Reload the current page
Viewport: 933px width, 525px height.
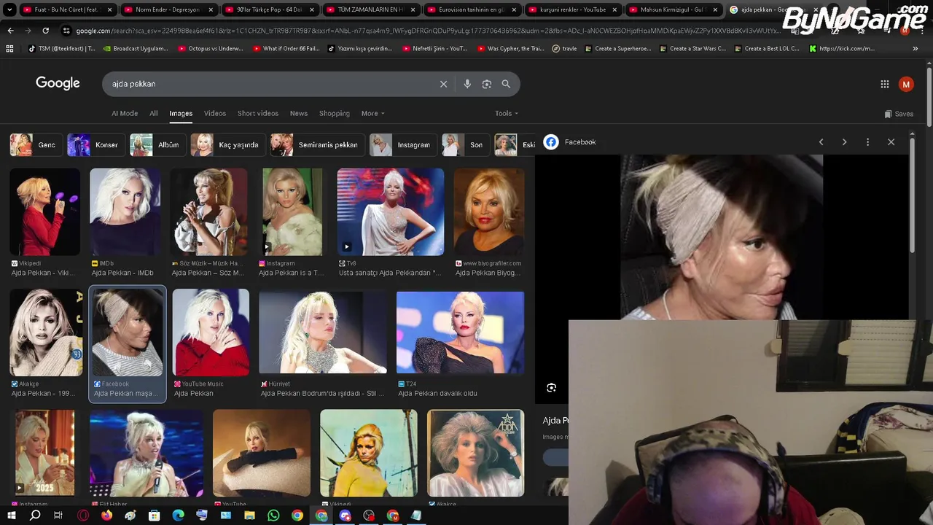coord(45,31)
